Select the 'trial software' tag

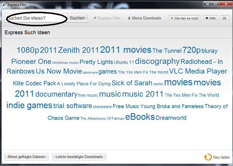tap(73, 106)
